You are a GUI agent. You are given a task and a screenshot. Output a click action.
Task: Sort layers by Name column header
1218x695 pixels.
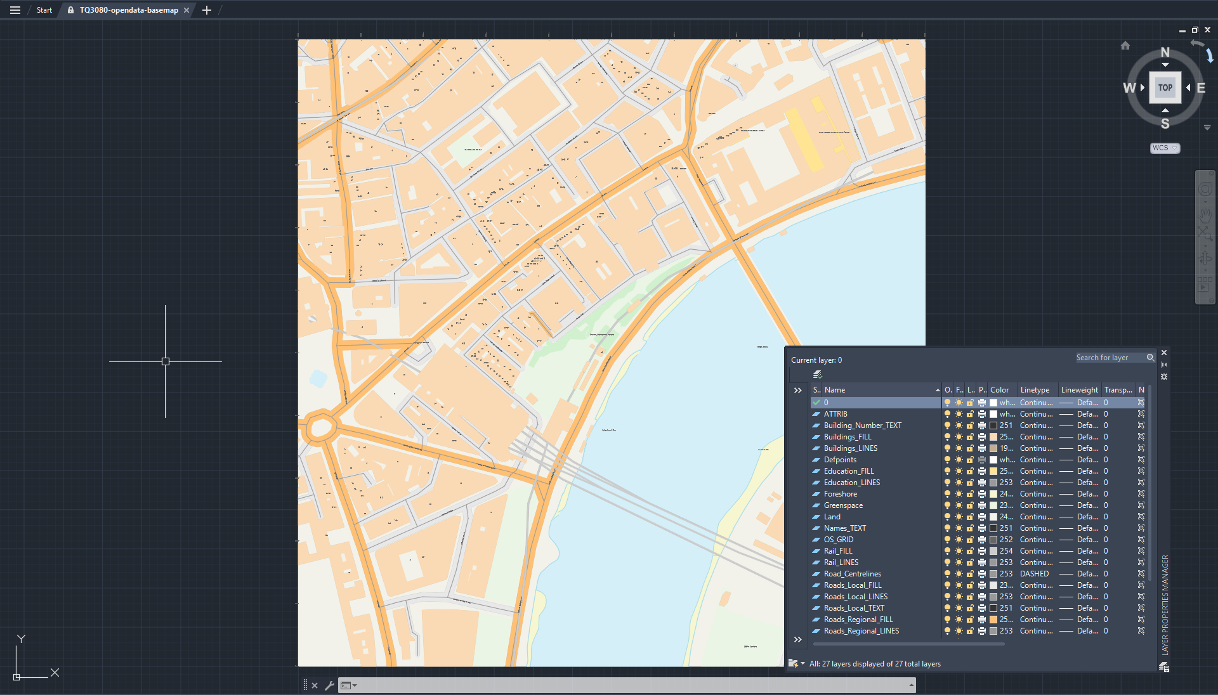coord(882,390)
